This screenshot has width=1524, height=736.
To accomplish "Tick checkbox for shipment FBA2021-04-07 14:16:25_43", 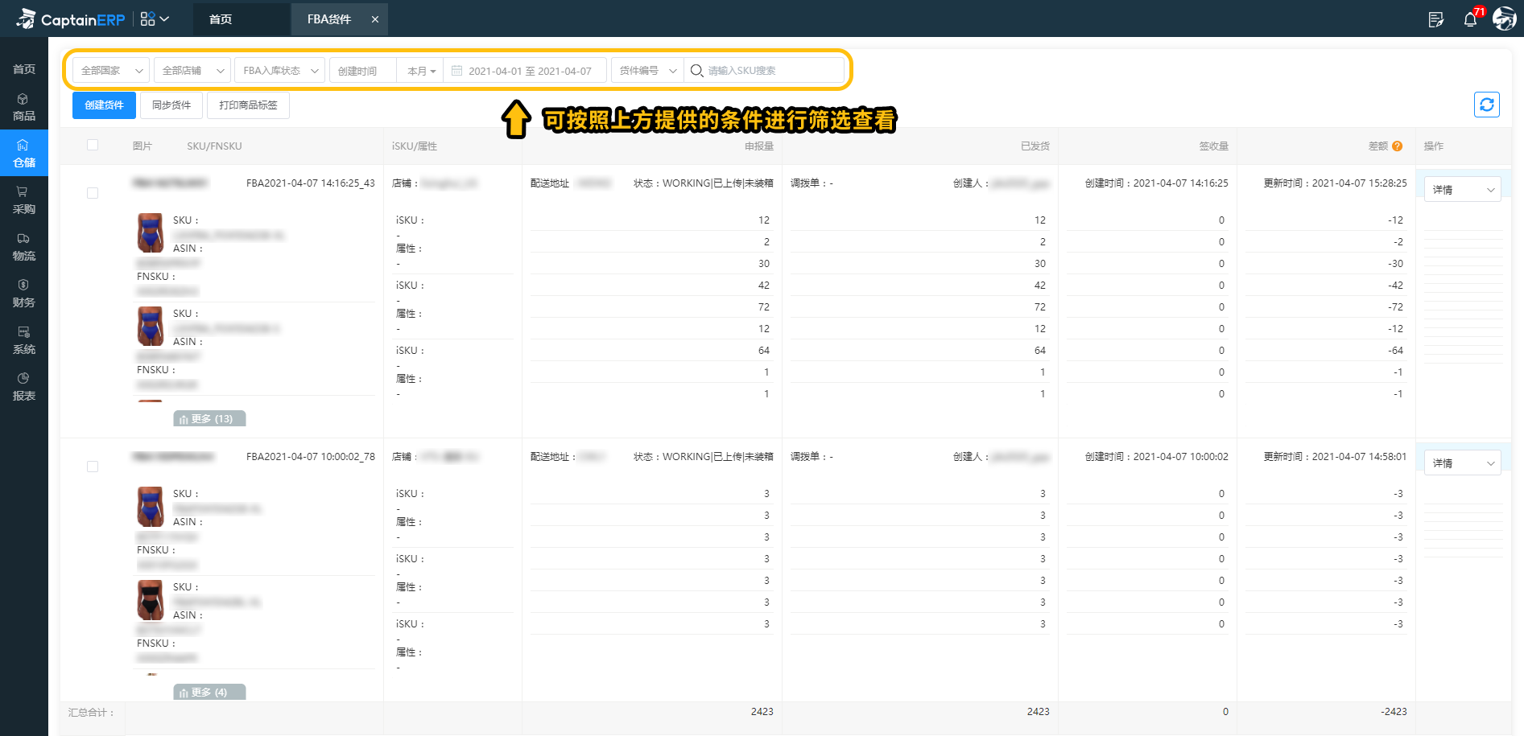I will click(x=93, y=193).
